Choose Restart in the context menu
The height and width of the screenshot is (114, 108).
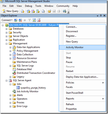coord(82,71)
